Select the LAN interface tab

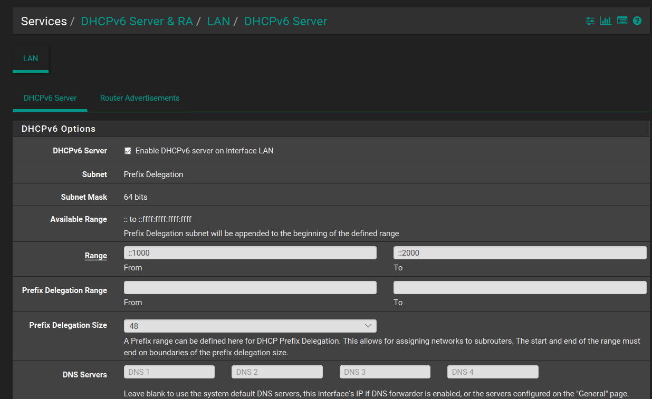pos(31,59)
